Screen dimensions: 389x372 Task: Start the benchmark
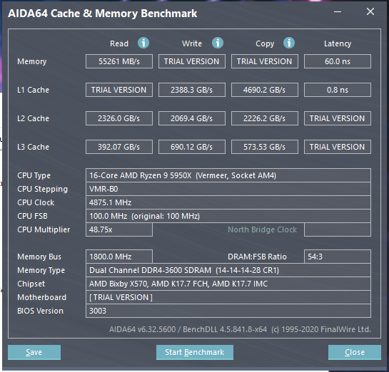pos(195,352)
